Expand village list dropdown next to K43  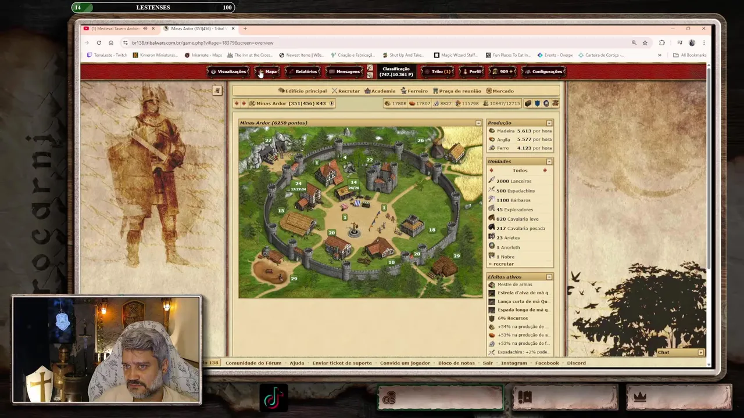coord(331,103)
